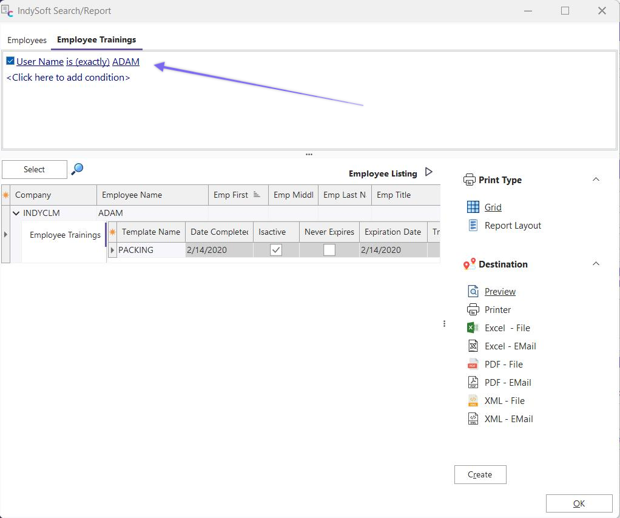Toggle the Isactive checkbox for PACKING
The height and width of the screenshot is (518, 620).
276,250
